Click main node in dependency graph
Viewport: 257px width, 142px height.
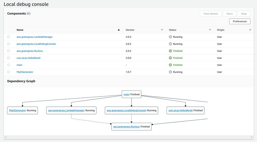click(x=132, y=94)
